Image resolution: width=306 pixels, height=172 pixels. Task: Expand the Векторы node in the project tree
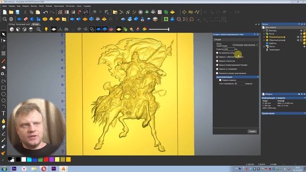264,31
